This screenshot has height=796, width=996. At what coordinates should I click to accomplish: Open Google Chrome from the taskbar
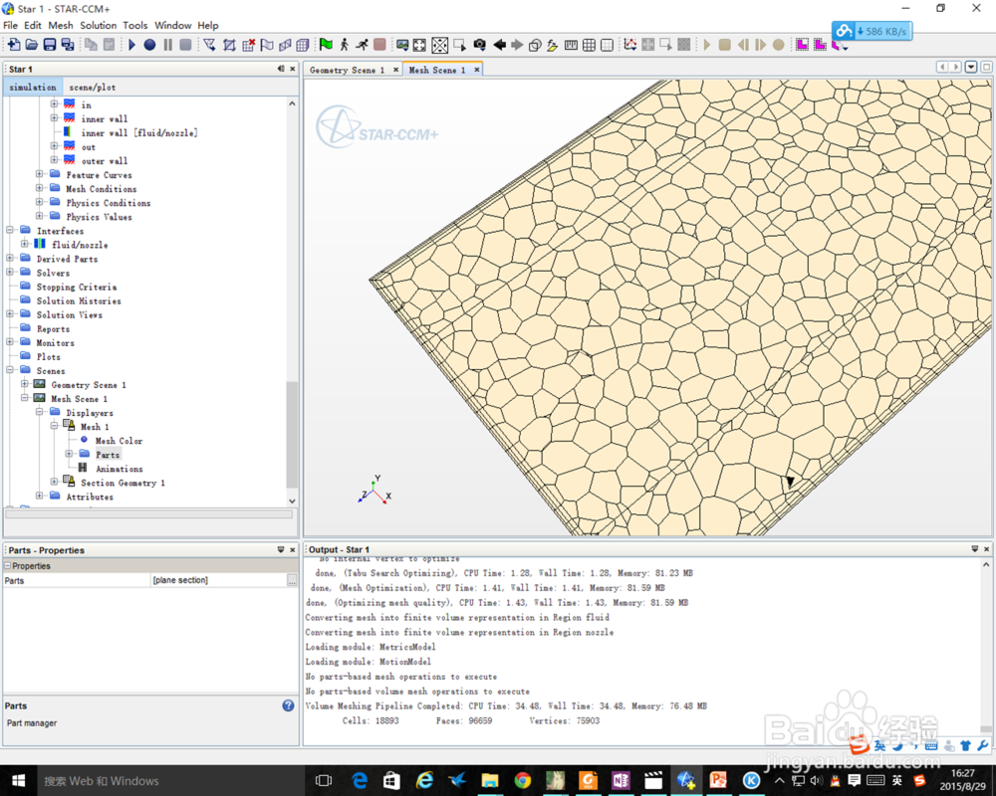[522, 780]
